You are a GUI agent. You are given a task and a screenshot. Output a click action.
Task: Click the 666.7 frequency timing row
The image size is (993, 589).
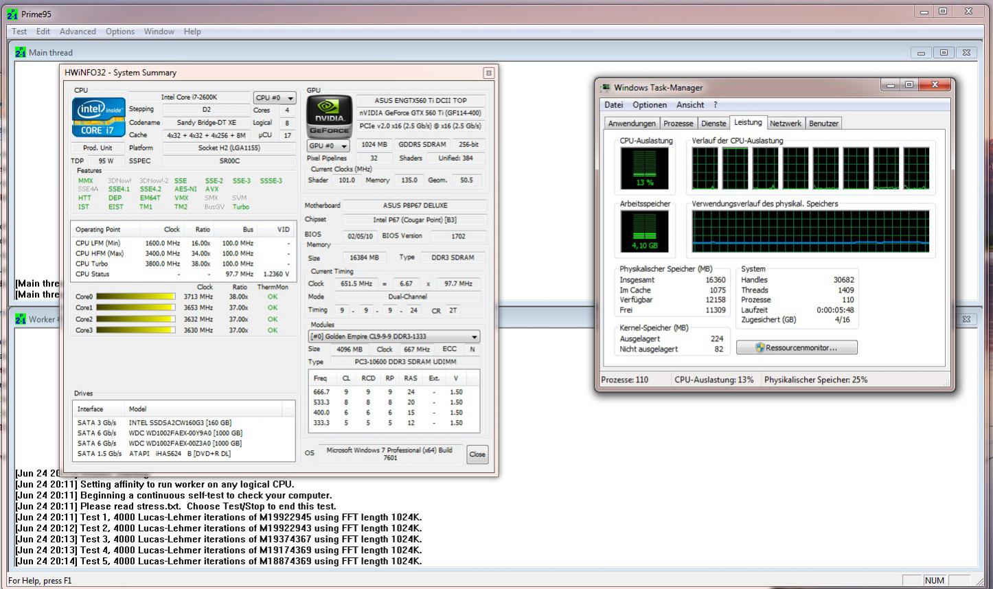pyautogui.click(x=394, y=392)
